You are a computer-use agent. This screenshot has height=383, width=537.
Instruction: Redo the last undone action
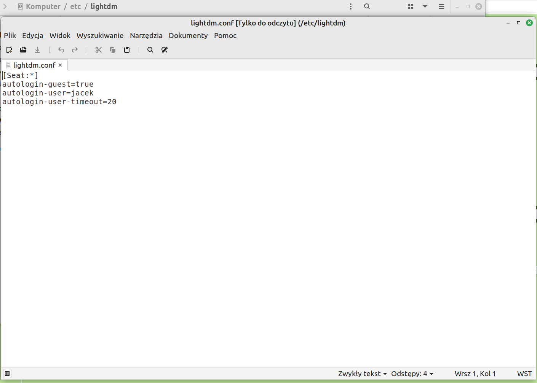(x=75, y=50)
